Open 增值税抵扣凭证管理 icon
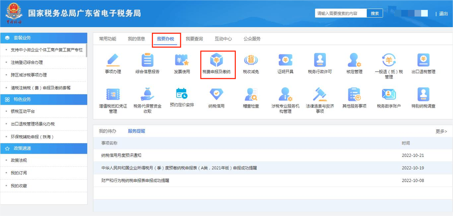 pyautogui.click(x=113, y=94)
